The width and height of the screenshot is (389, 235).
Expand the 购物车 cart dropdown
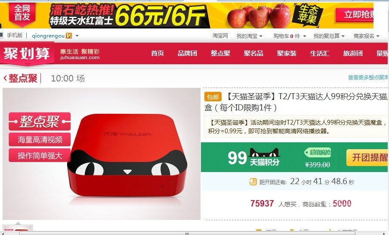coord(304,36)
